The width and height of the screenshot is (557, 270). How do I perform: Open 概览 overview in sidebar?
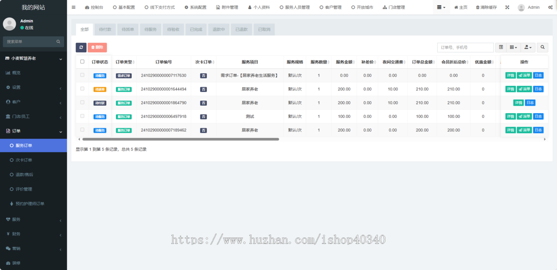[33, 73]
